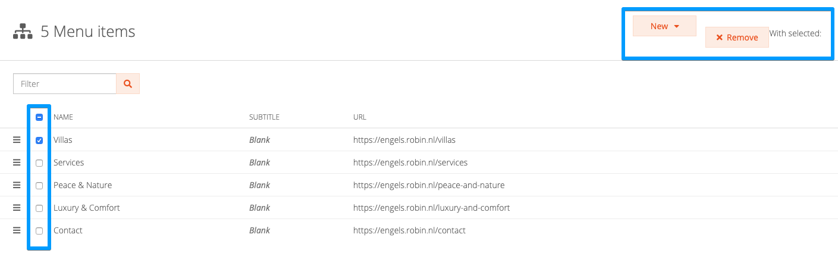
Task: Click the drag handle for Services row
Action: click(x=17, y=163)
